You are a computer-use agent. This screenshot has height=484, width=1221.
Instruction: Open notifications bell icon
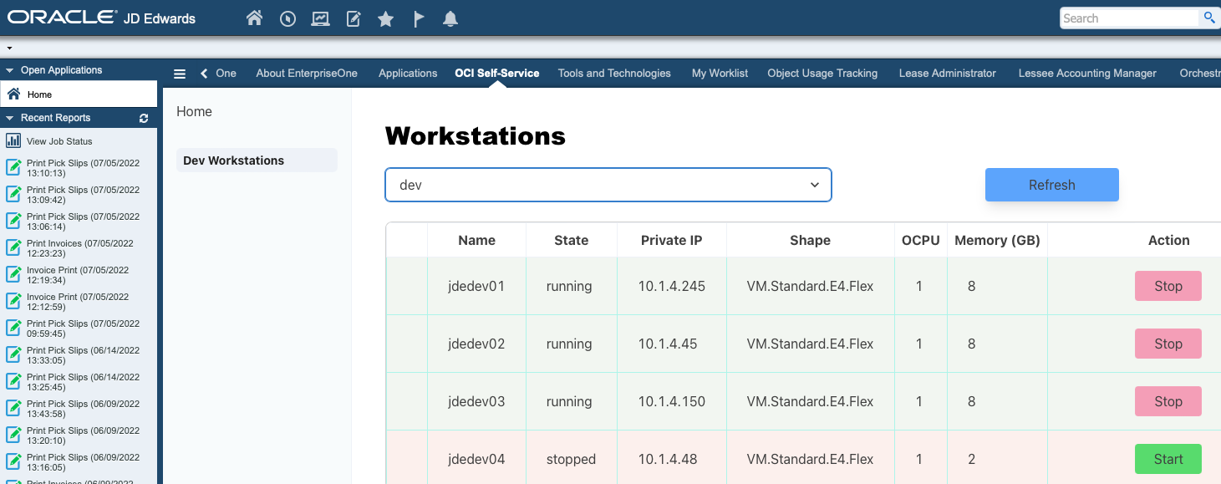pos(450,18)
